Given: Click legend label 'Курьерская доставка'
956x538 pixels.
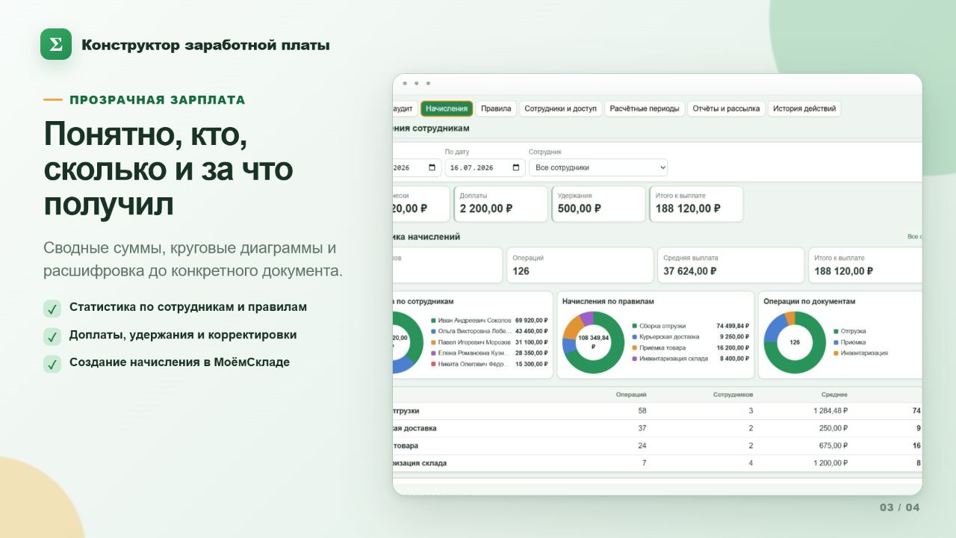Looking at the screenshot, I should [x=668, y=337].
